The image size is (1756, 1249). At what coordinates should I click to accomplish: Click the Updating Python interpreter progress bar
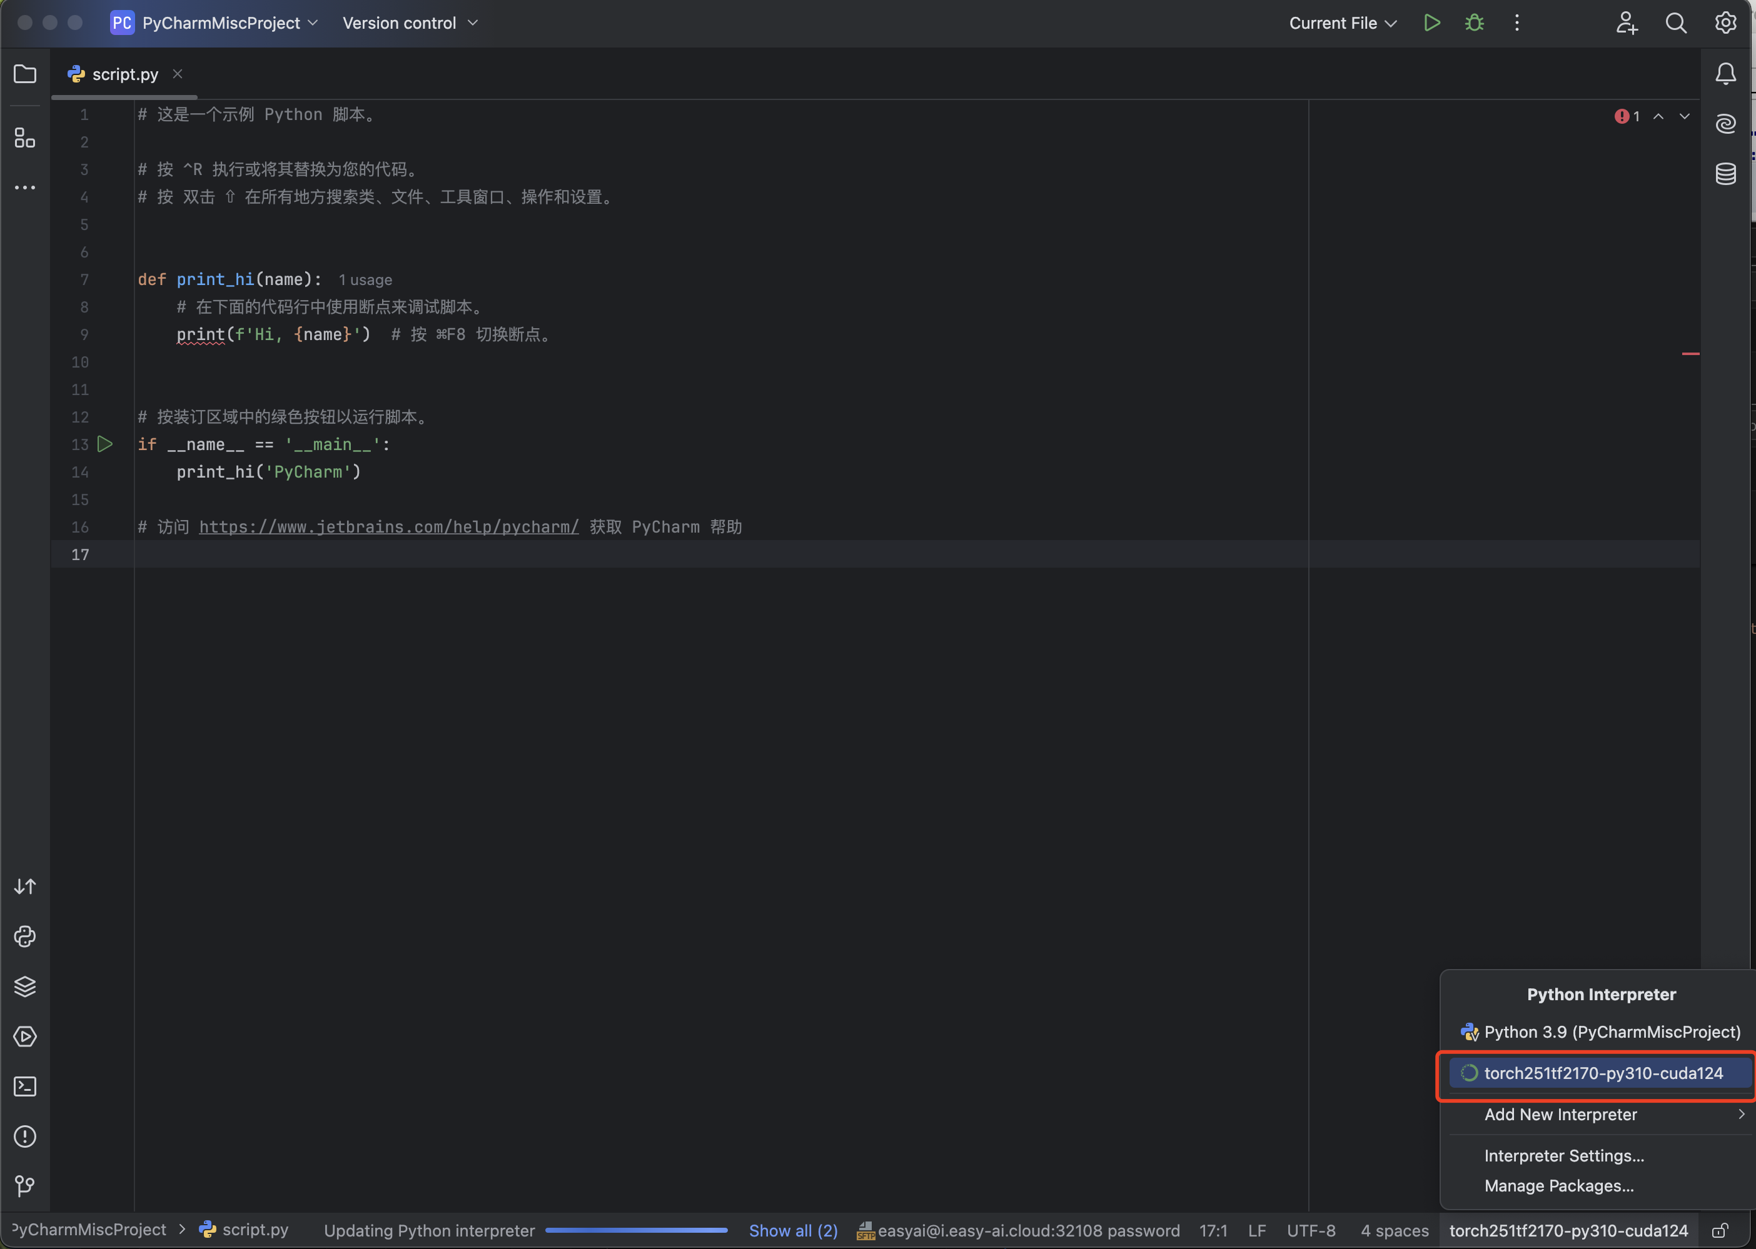(636, 1230)
